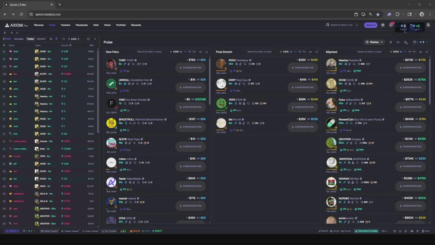
Task: Toggle the Pulse sound speaker icon next to Display
Action: pos(398,42)
